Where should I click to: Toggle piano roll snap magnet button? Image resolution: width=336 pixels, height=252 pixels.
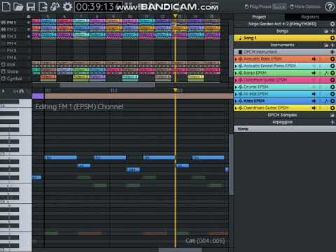[x=22, y=91]
